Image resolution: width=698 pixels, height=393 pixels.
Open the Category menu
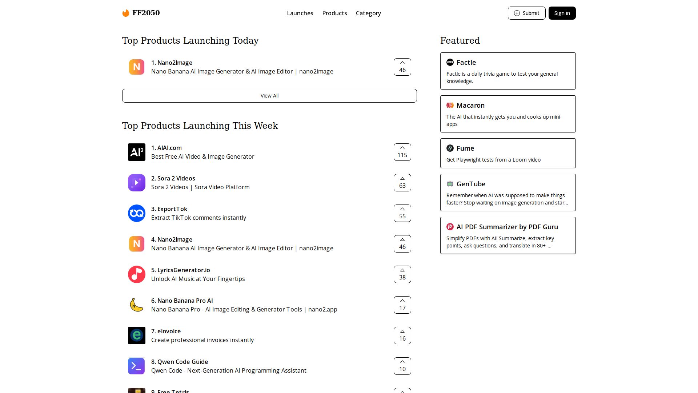(x=368, y=13)
